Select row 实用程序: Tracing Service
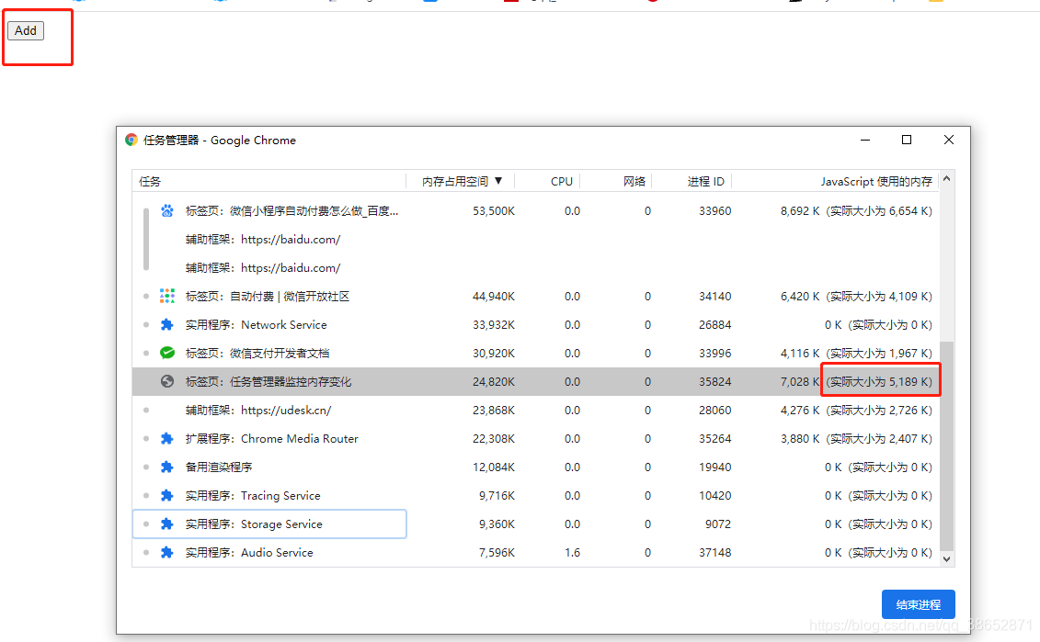This screenshot has width=1040, height=642. coord(536,496)
